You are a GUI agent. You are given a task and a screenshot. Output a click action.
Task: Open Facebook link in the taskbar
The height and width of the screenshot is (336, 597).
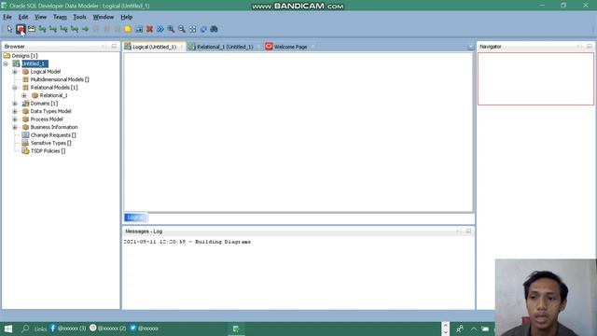point(67,328)
